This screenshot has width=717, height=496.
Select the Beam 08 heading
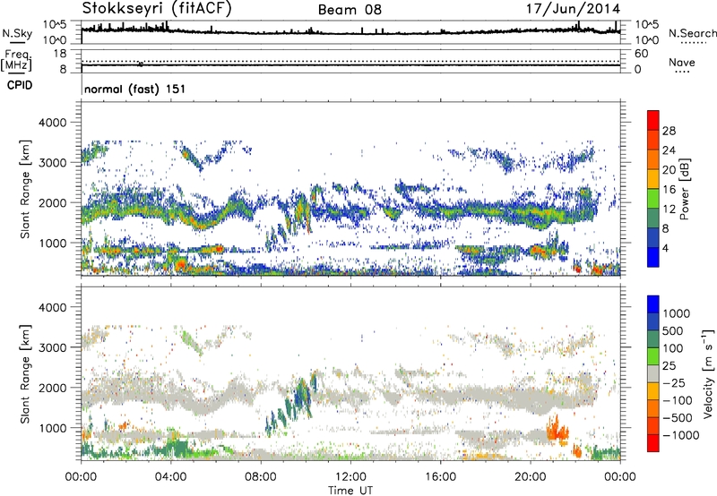[350, 10]
